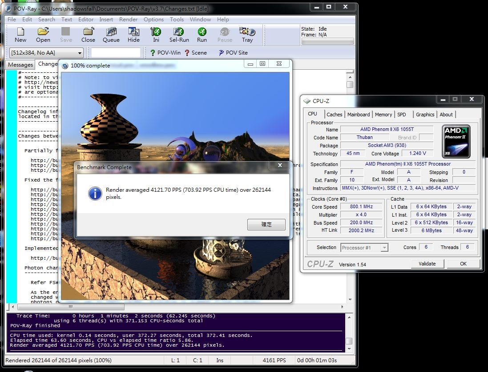The height and width of the screenshot is (372, 488).
Task: Click the command line input field
Action: pyautogui.click(x=116, y=53)
